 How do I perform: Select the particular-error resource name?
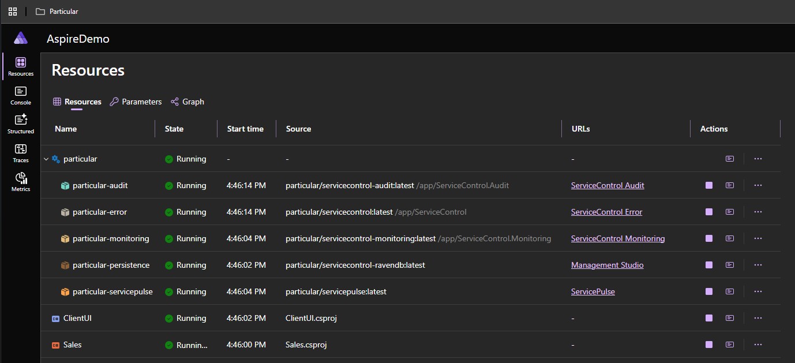[x=100, y=212]
